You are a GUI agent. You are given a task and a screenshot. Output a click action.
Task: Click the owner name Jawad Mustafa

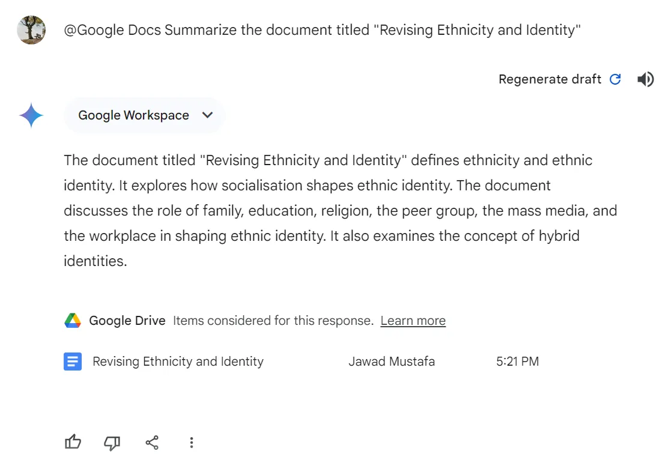[x=391, y=362]
